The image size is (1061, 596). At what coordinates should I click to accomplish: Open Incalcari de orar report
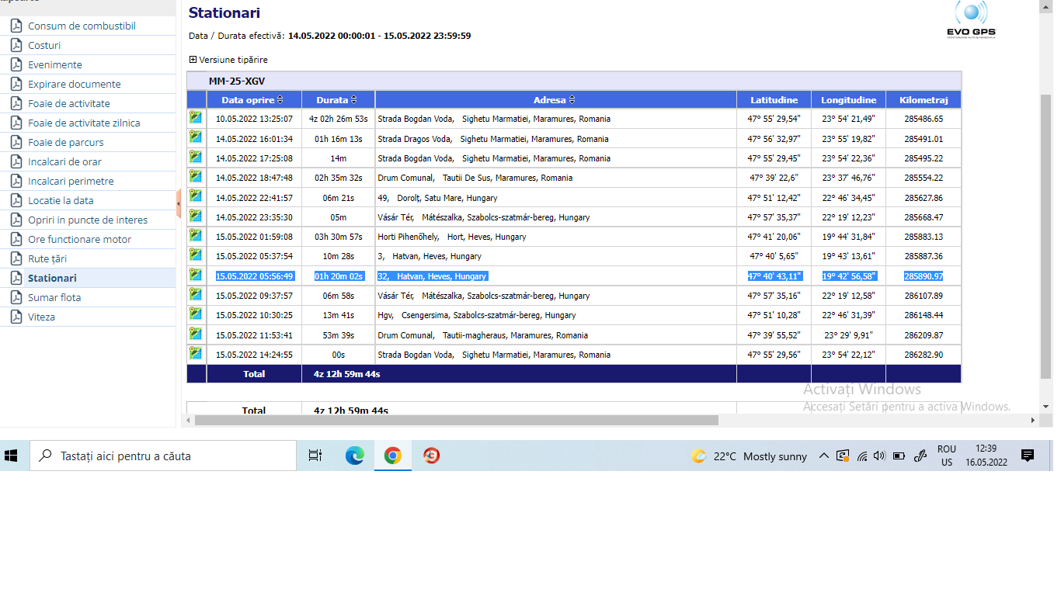click(64, 161)
